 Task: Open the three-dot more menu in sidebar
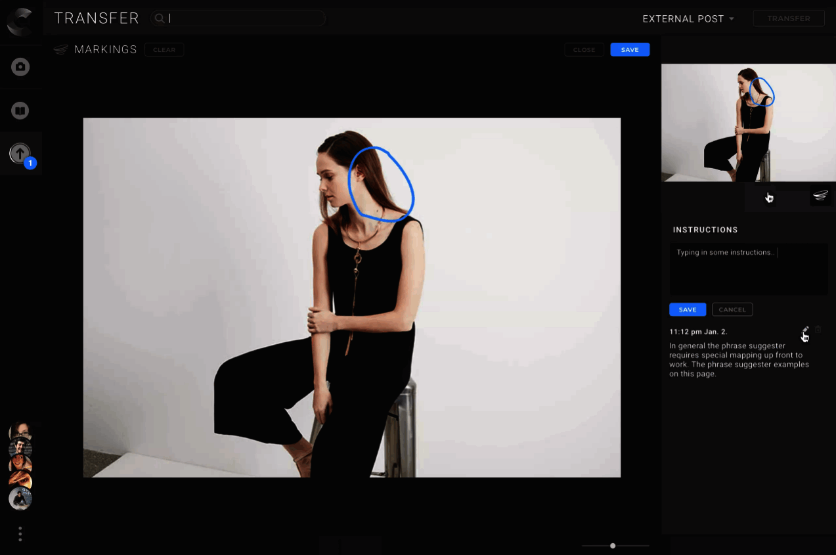[20, 534]
